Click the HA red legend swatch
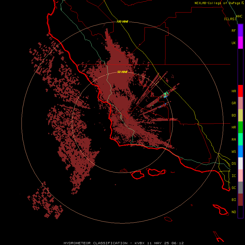 point(240,91)
